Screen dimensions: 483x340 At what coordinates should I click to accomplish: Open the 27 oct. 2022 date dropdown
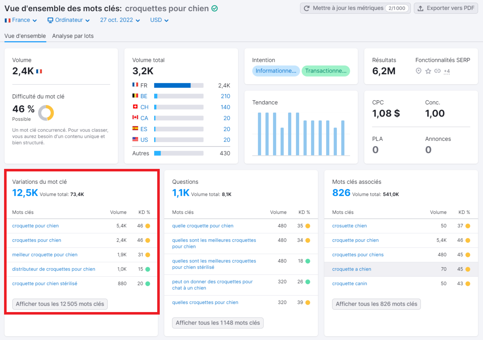click(x=120, y=20)
